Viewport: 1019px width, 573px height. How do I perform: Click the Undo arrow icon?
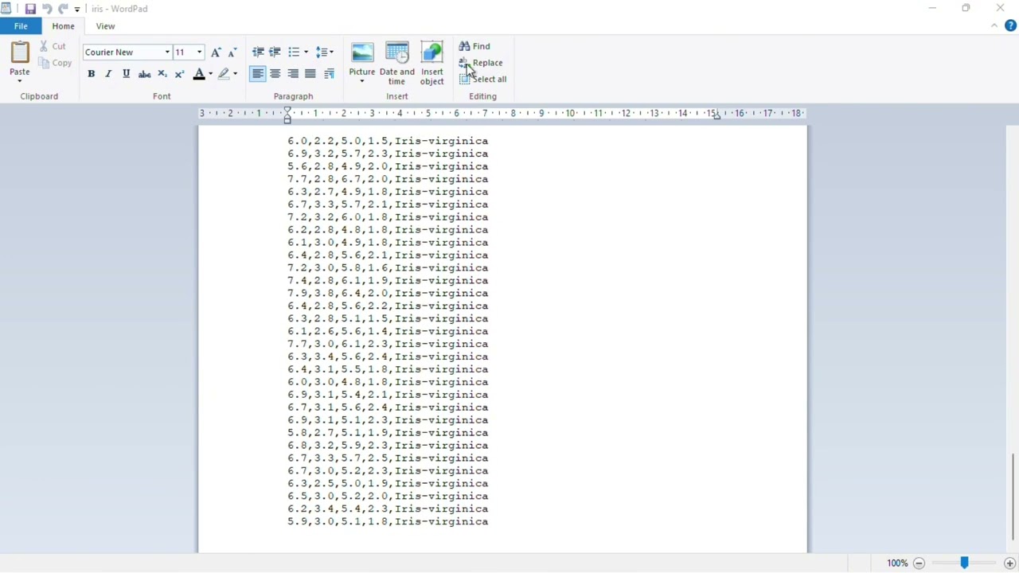47,9
